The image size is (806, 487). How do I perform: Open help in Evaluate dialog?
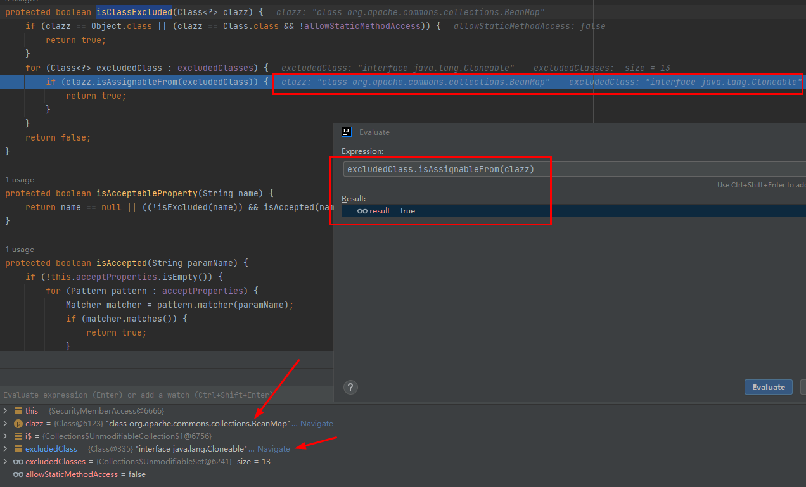point(351,387)
